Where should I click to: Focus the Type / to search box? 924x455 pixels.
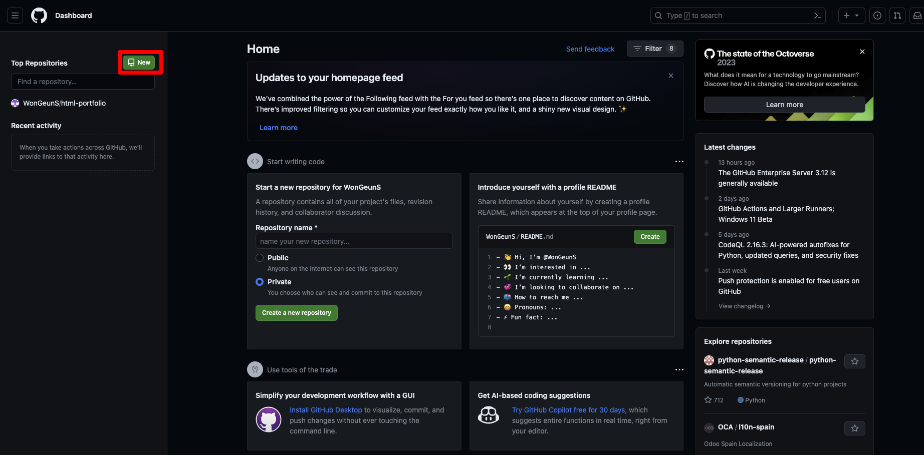point(731,16)
